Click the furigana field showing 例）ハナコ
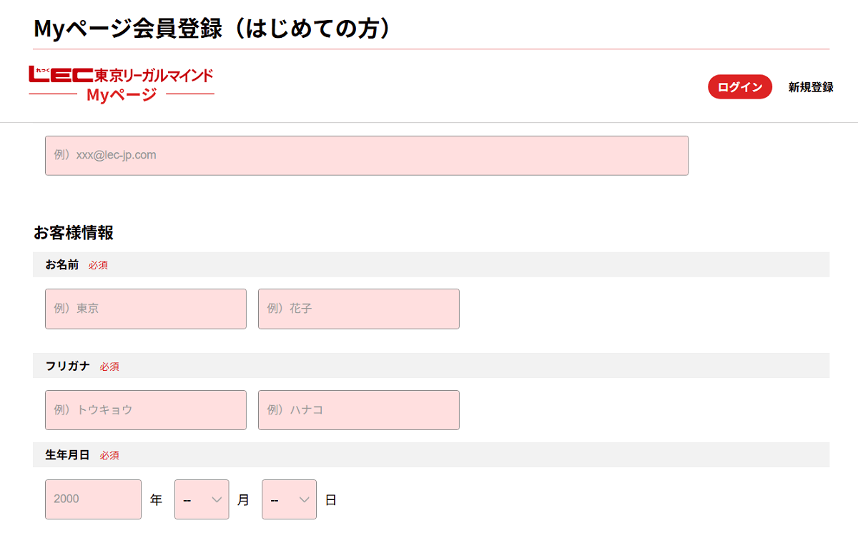 [x=358, y=410]
